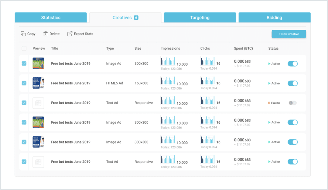Image resolution: width=328 pixels, height=190 pixels.
Task: Click the Pause status label
Action: pos(276,103)
